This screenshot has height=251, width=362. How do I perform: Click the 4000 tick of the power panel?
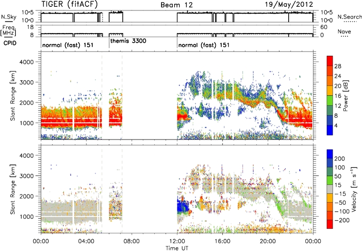(x=27, y=62)
